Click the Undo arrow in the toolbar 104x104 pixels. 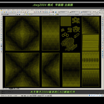[x=28, y=12]
